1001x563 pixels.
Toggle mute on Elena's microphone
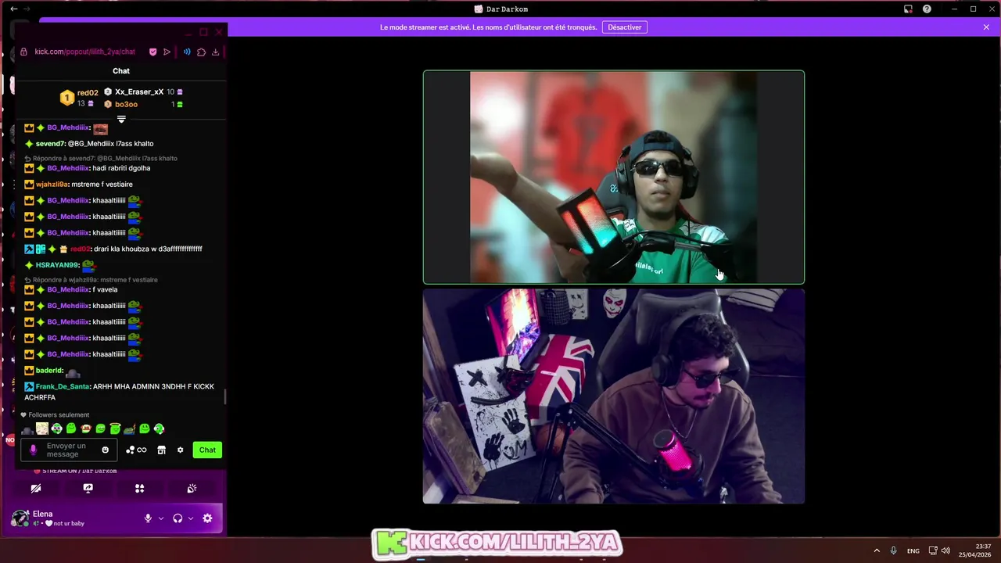tap(148, 518)
